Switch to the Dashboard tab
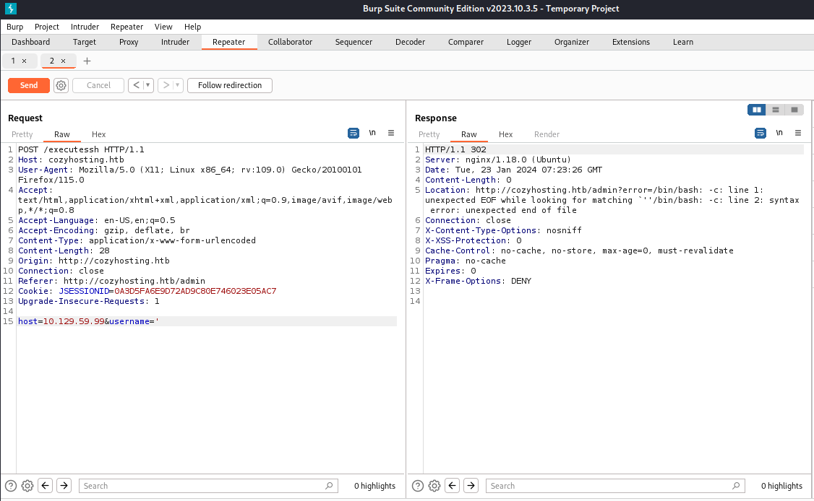 (x=30, y=42)
